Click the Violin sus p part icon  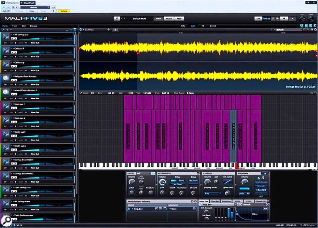(6, 148)
